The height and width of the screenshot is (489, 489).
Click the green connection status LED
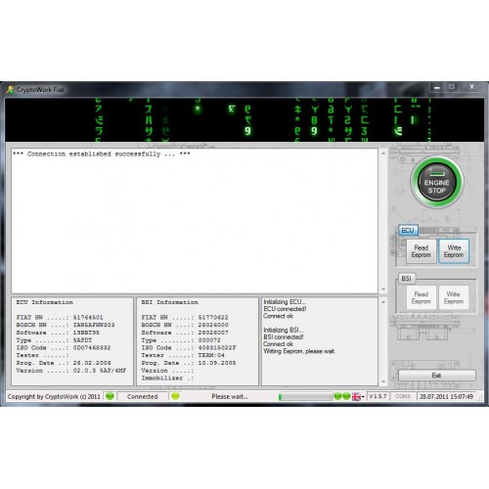110,396
